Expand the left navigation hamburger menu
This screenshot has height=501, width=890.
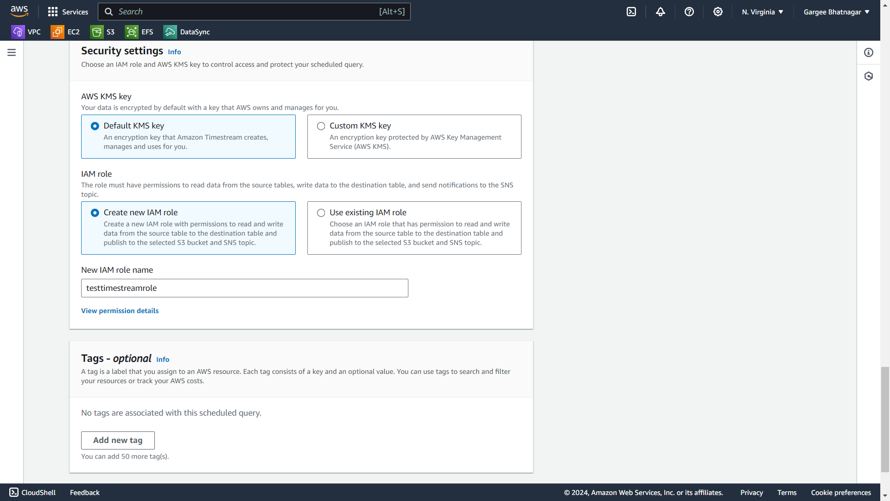tap(12, 52)
